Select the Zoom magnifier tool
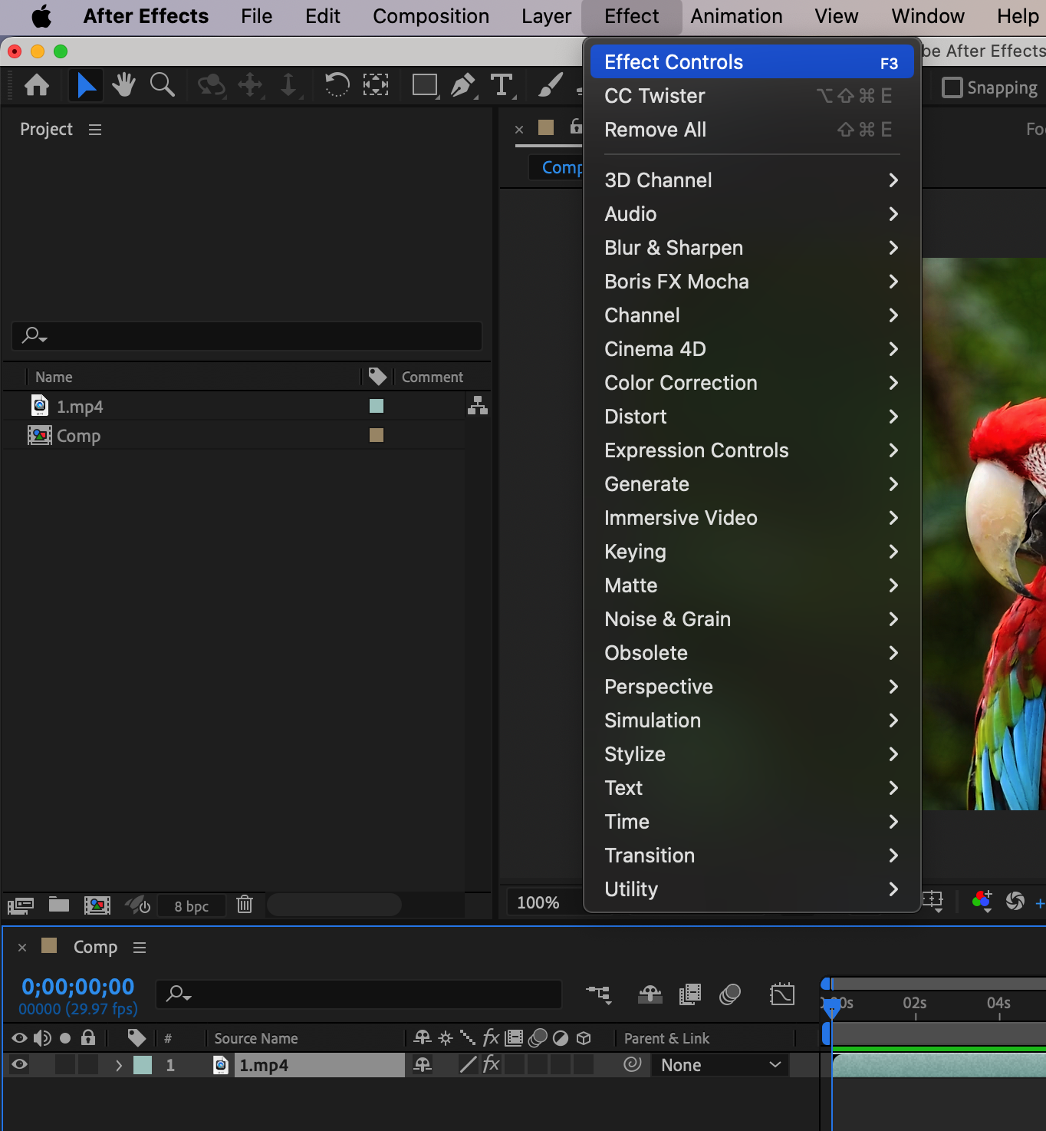This screenshot has width=1046, height=1131. coord(162,85)
